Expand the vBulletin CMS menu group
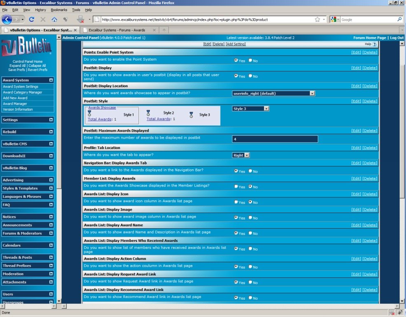The image size is (406, 317). (51, 144)
